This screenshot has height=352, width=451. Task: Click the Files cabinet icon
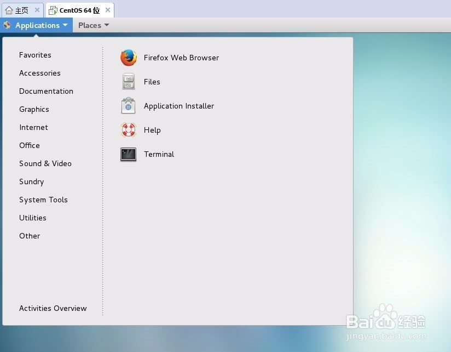[x=128, y=82]
